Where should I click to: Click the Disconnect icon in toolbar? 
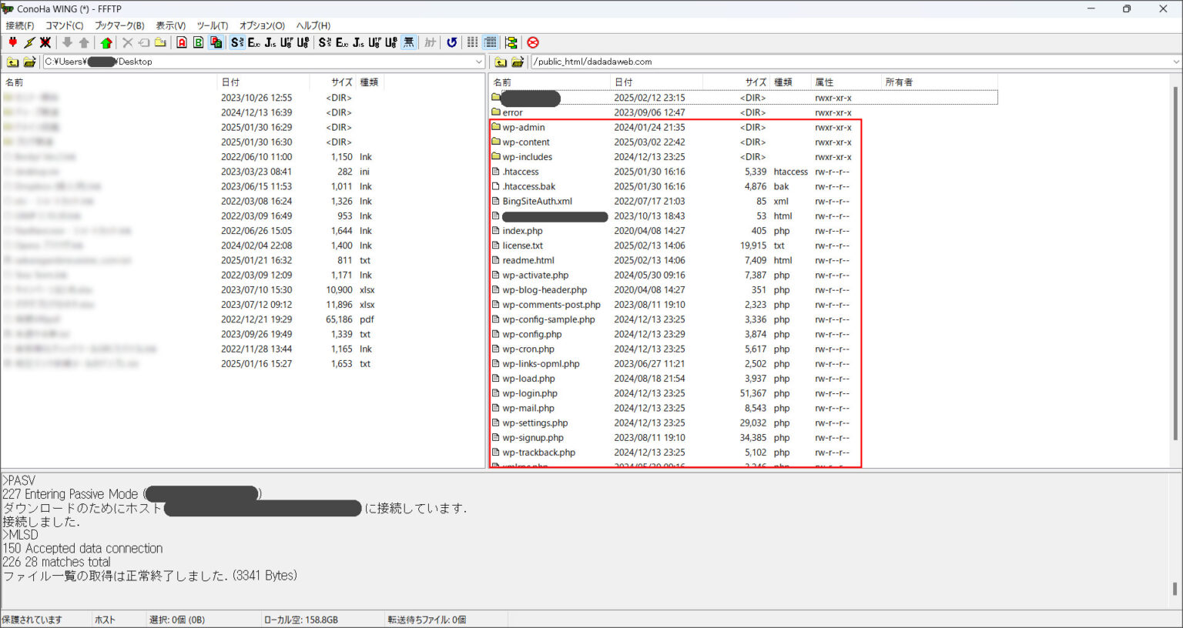pyautogui.click(x=45, y=42)
